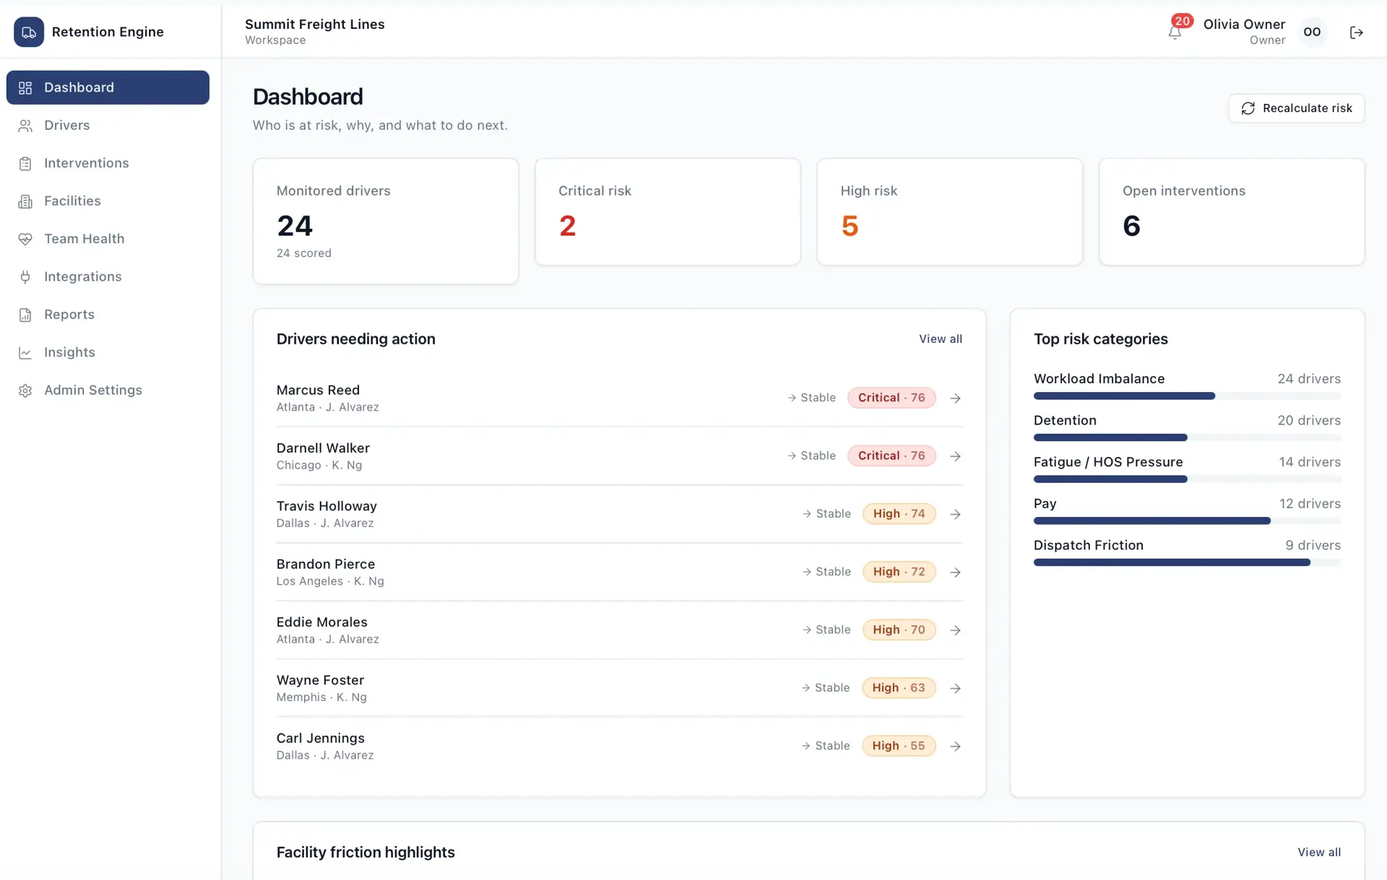Click the Recalculate risk button
The image size is (1387, 880).
(1296, 108)
